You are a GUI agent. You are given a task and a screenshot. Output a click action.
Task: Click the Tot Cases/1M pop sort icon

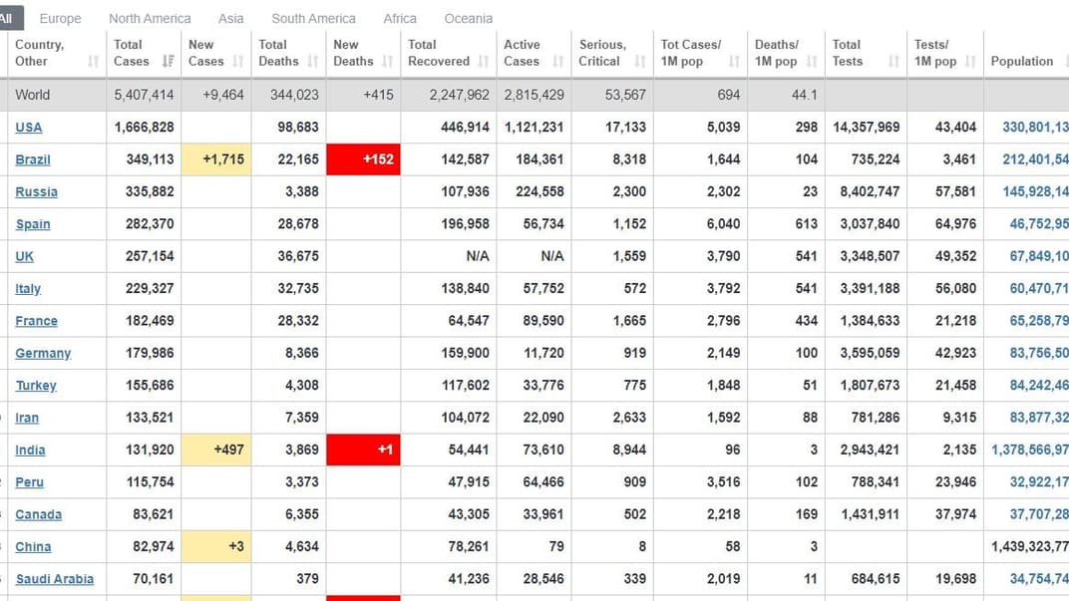click(734, 62)
